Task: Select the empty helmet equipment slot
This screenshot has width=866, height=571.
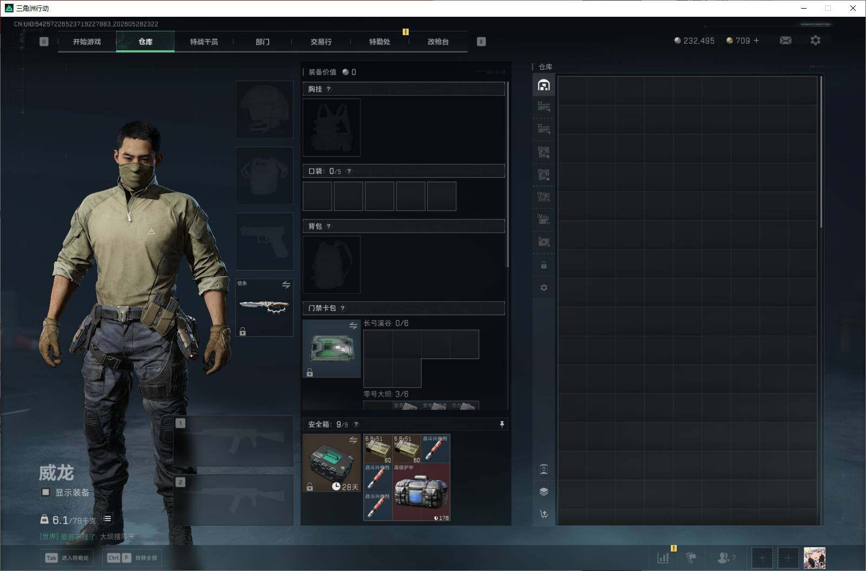Action: (x=264, y=109)
